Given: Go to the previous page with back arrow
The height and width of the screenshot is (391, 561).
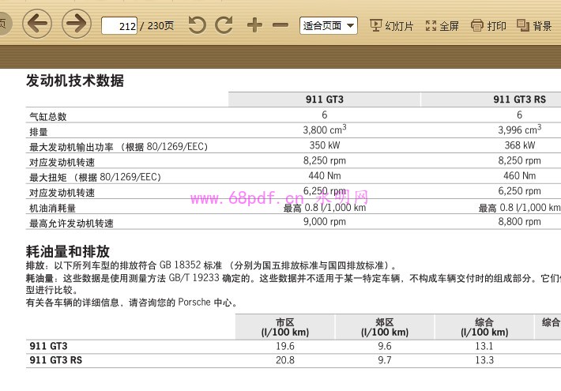Looking at the screenshot, I should tap(37, 24).
